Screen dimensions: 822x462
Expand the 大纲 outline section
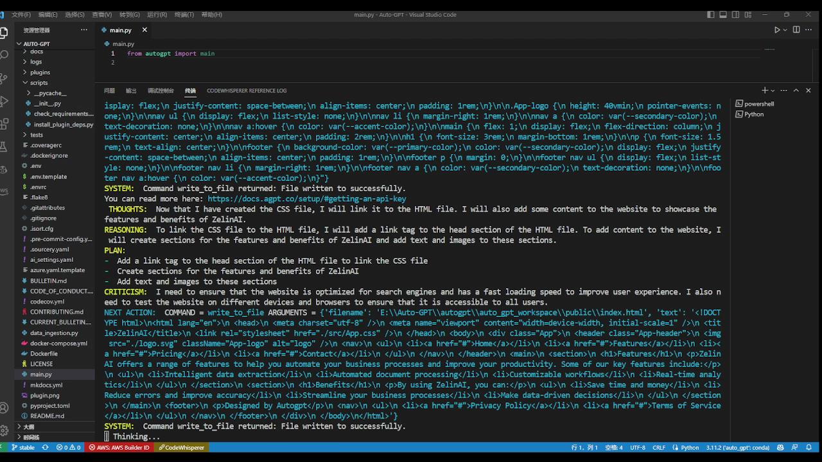(x=29, y=427)
